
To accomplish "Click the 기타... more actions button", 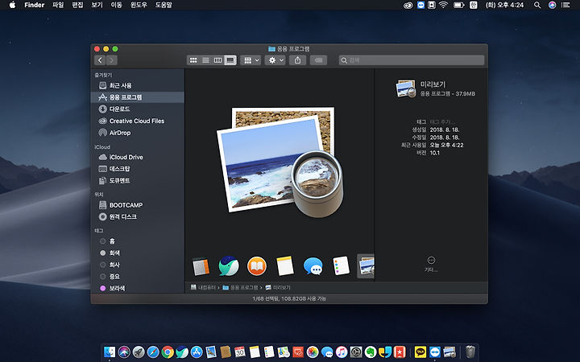I will tap(431, 264).
